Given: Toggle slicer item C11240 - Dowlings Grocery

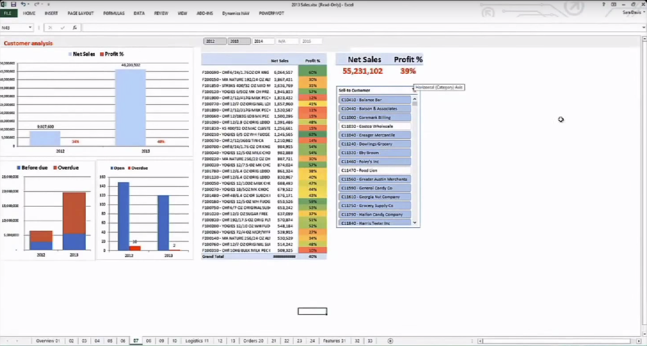Looking at the screenshot, I should coord(375,144).
